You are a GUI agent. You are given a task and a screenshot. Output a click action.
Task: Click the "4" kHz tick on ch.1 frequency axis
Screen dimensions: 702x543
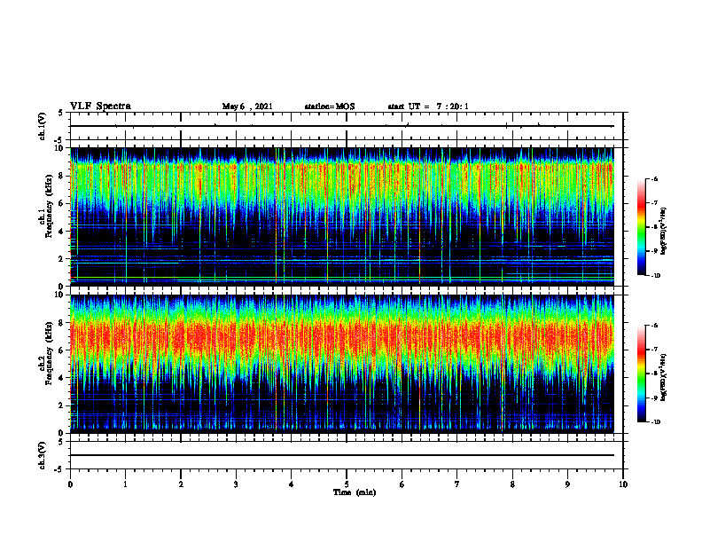tap(62, 232)
